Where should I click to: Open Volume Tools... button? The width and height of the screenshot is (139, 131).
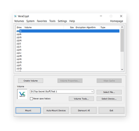[x=81, y=99]
